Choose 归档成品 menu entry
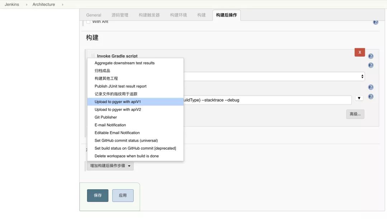This screenshot has width=387, height=219. [x=135, y=71]
